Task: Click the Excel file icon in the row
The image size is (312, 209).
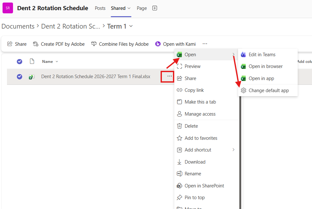Action: 32,77
